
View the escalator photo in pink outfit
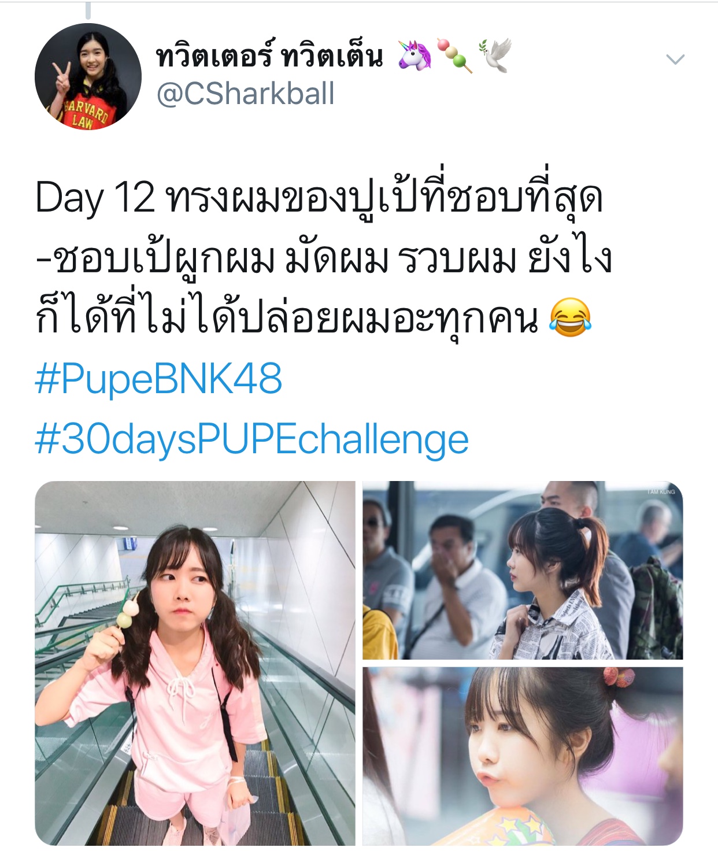coord(195,663)
